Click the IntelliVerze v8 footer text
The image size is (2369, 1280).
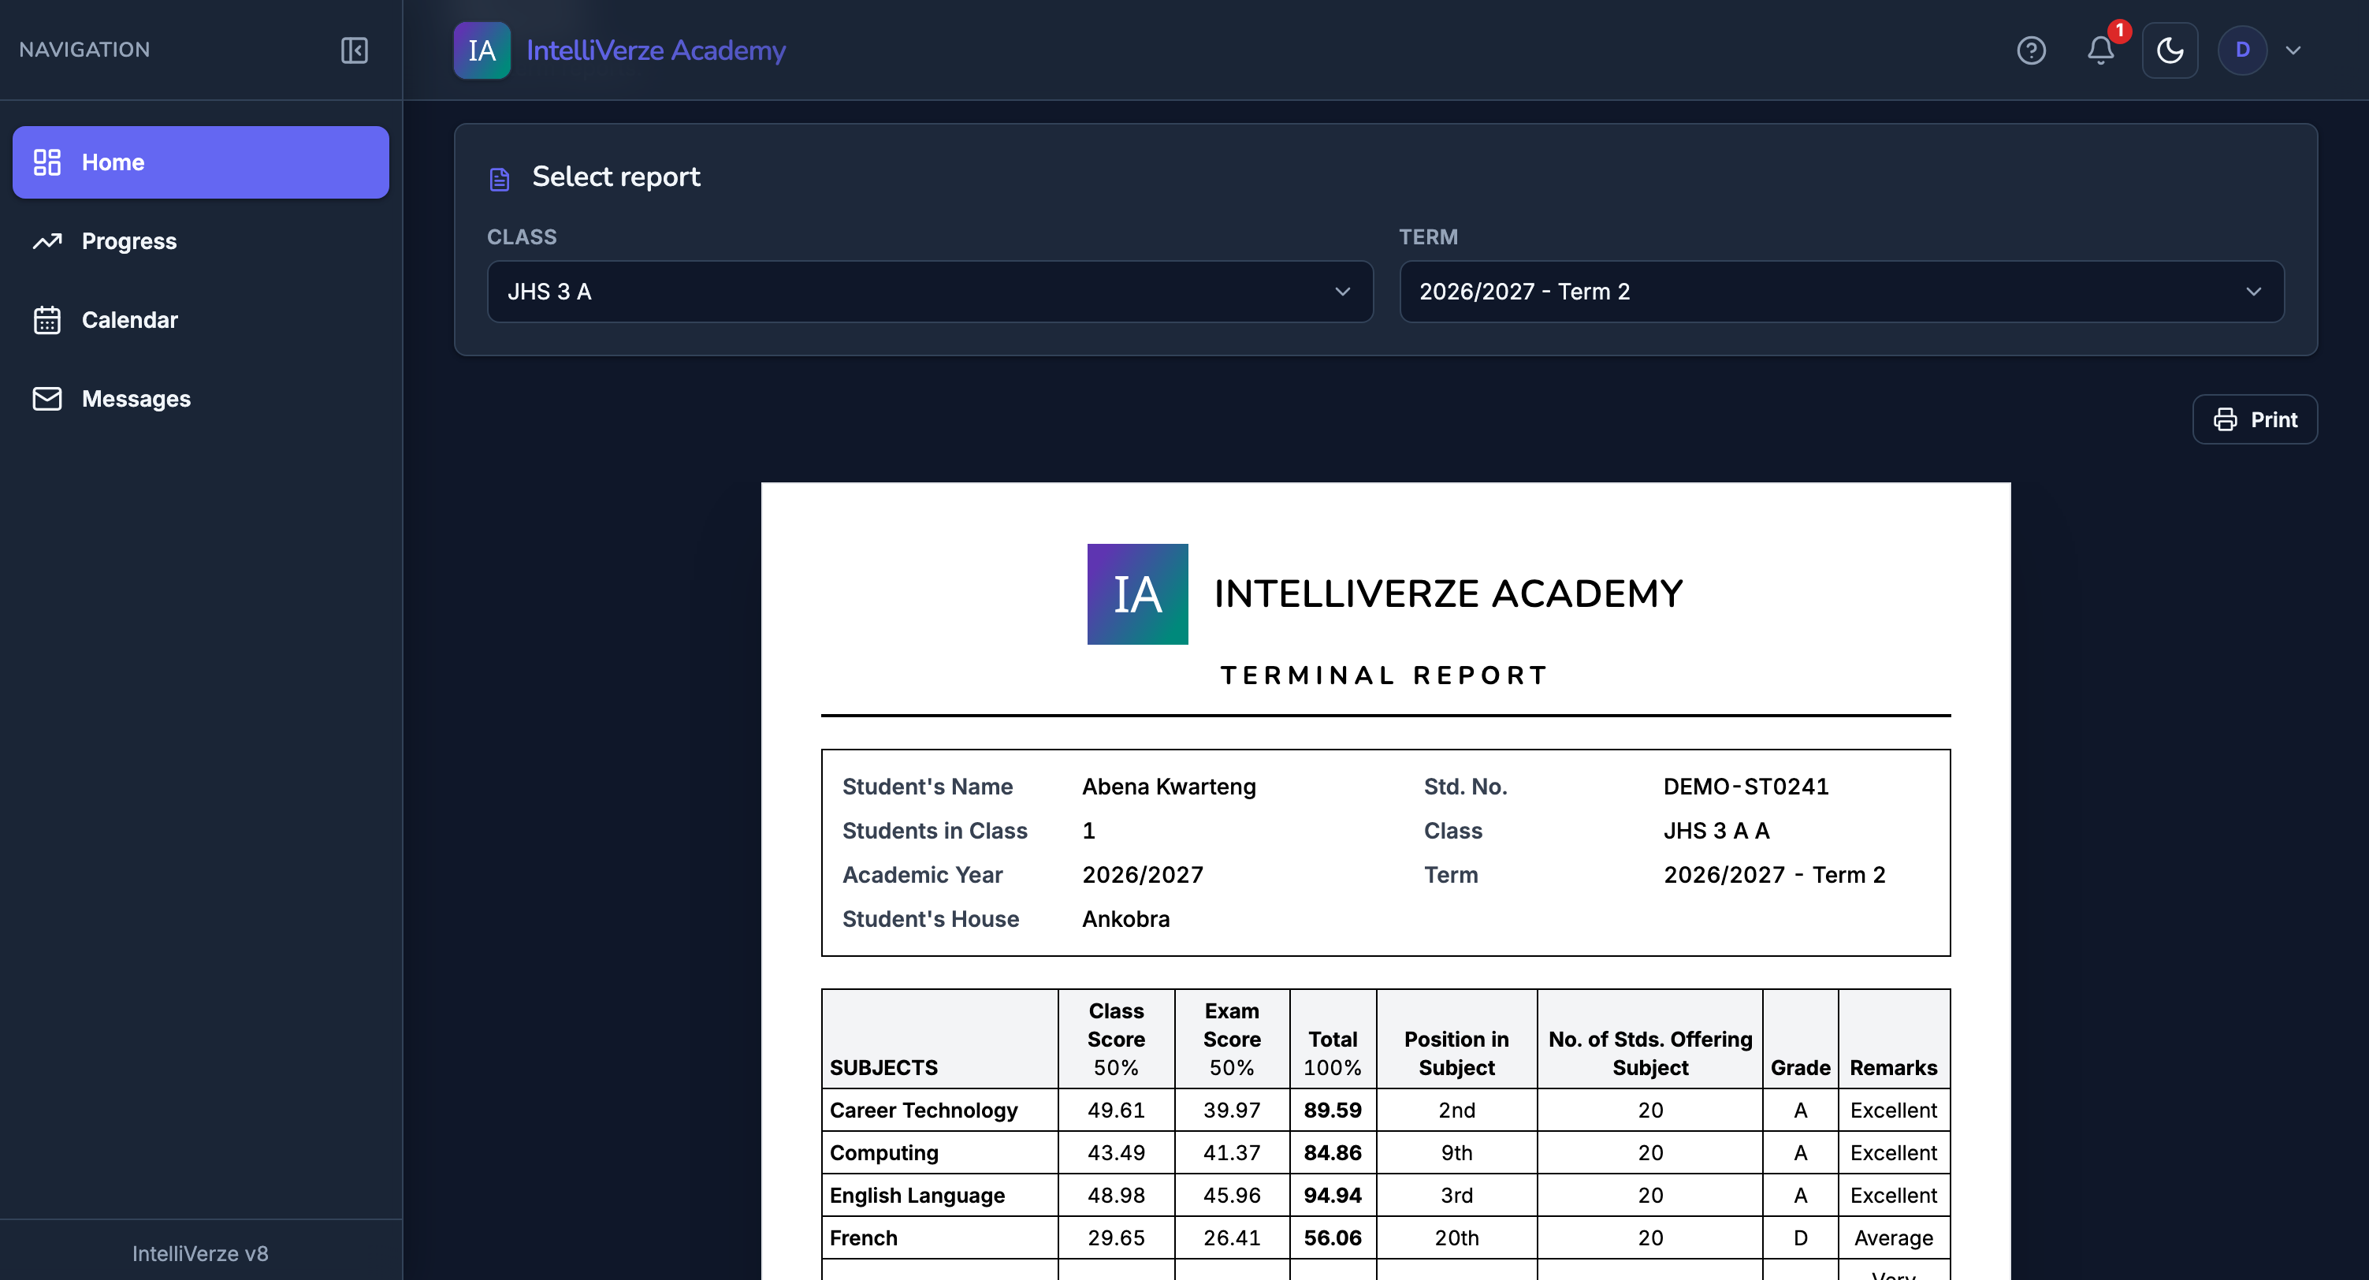point(200,1253)
